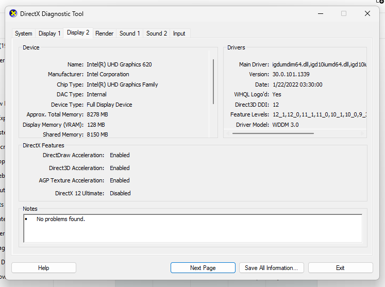The width and height of the screenshot is (385, 287).
Task: Click the Device panel vertical scrollbar
Action: point(213,81)
